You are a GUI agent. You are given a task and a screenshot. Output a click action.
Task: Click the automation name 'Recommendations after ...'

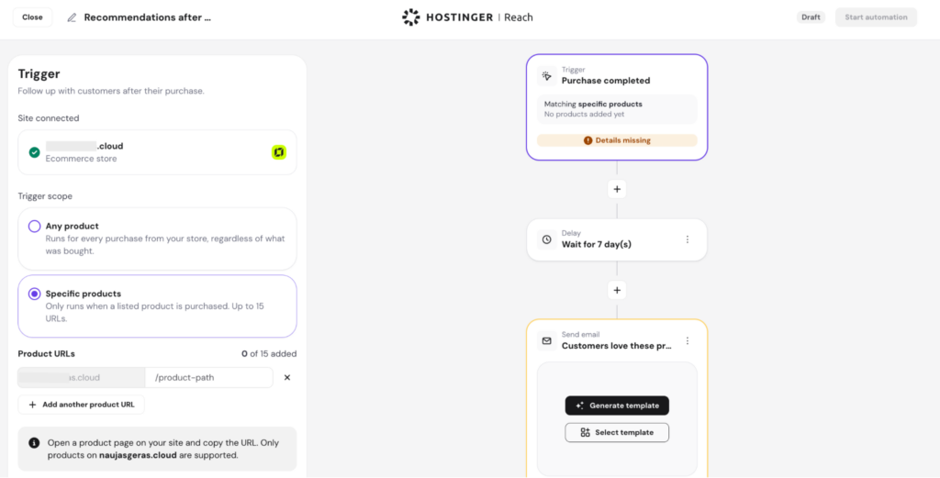click(x=148, y=17)
